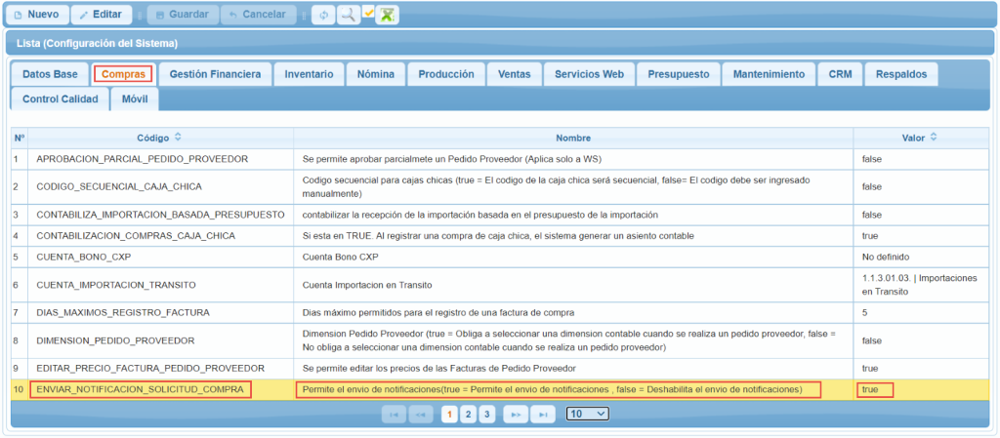
Task: Click the false value of DIMENSION_PEDIDO_PROVEEDOR
Action: coord(871,340)
